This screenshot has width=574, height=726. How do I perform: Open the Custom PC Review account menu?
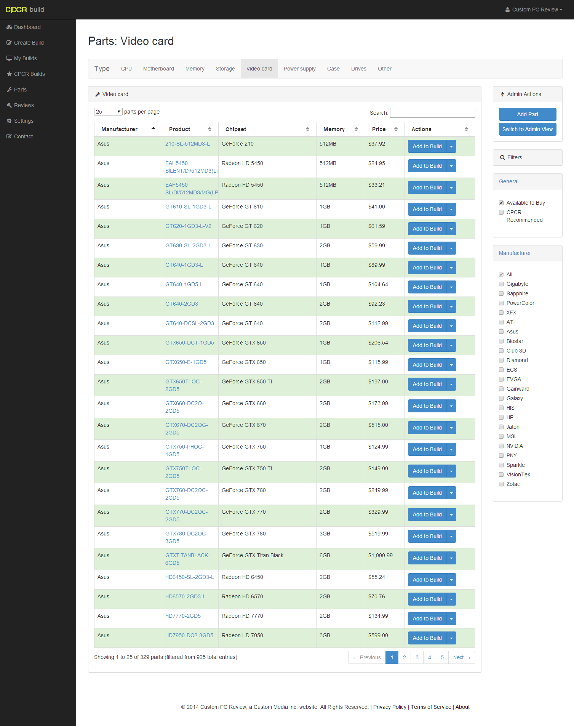point(534,10)
